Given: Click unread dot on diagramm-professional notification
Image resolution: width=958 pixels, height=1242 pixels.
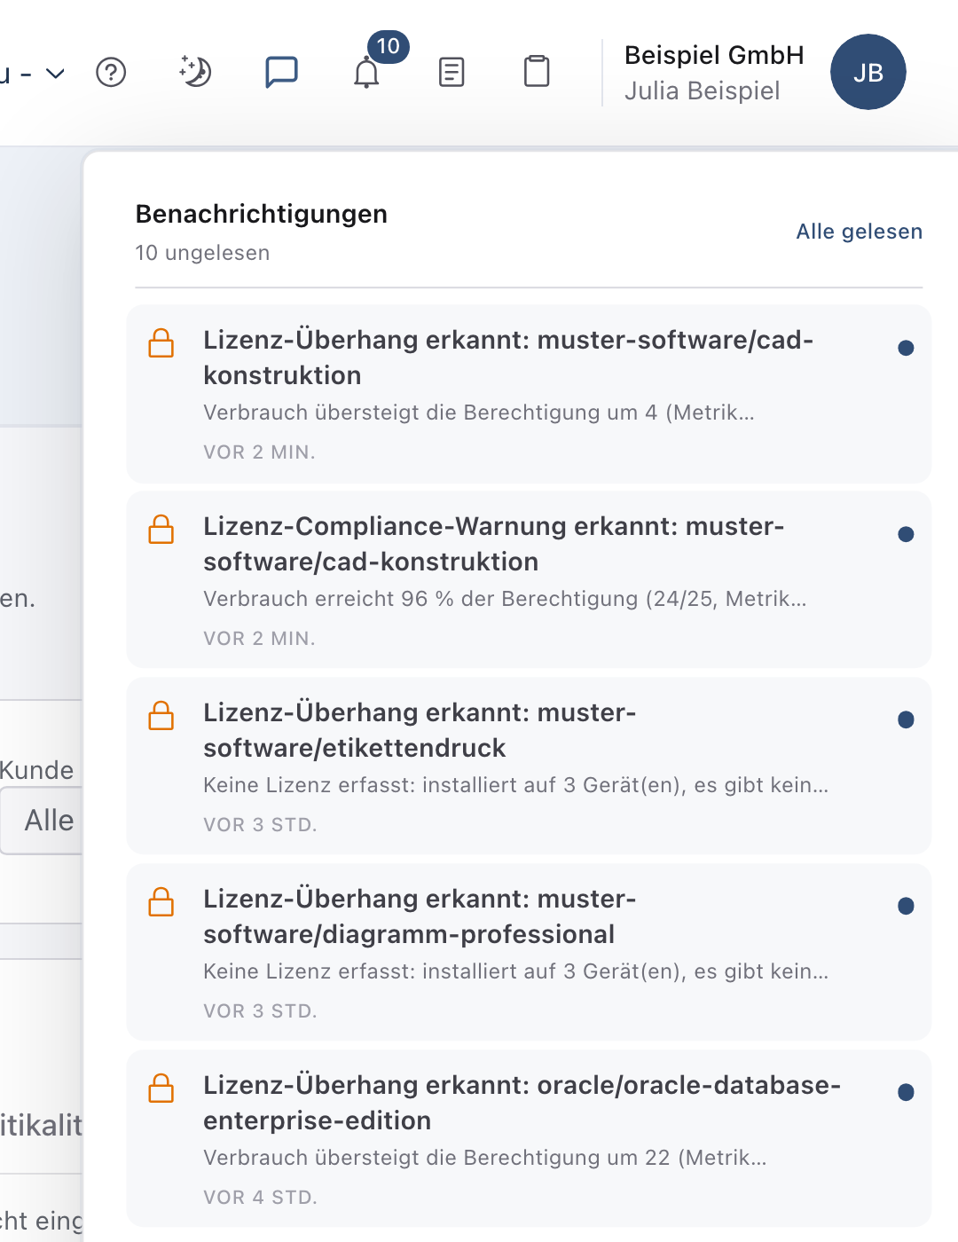Looking at the screenshot, I should [906, 906].
